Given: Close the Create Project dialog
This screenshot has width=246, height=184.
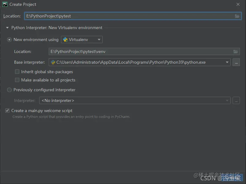Looking at the screenshot, I should pos(238,4).
